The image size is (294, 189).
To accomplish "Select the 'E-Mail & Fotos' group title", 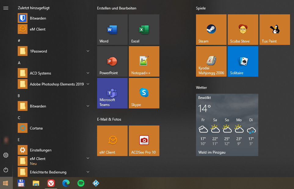I will coord(109,119).
